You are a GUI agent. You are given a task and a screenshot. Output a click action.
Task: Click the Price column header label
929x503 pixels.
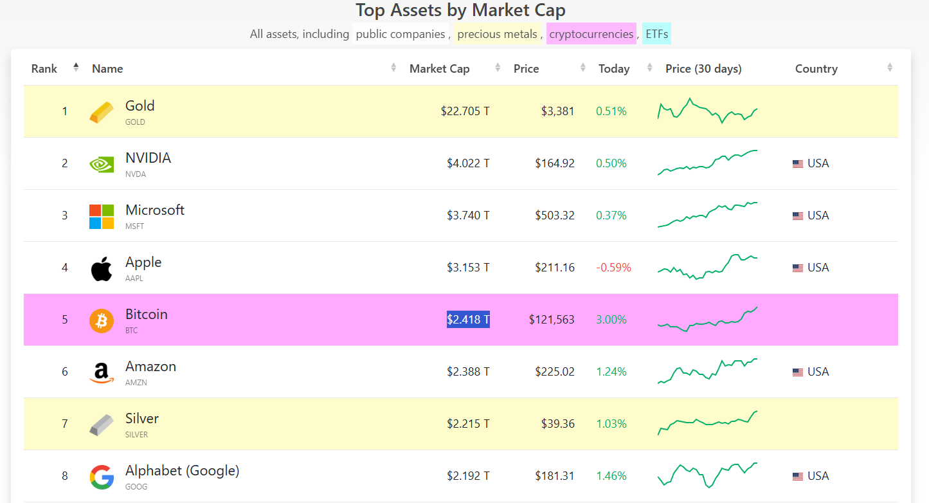tap(527, 69)
